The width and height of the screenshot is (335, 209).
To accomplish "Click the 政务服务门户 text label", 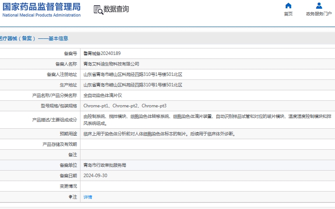I will 319,14.
